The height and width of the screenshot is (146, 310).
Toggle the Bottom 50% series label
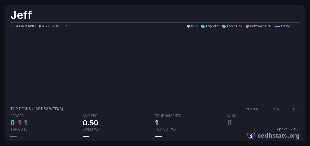point(260,26)
